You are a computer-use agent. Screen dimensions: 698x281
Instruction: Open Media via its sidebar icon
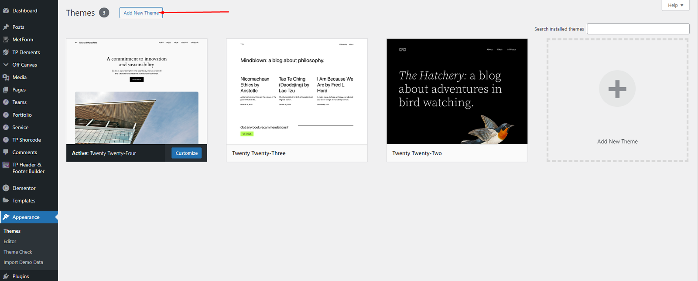[x=6, y=77]
